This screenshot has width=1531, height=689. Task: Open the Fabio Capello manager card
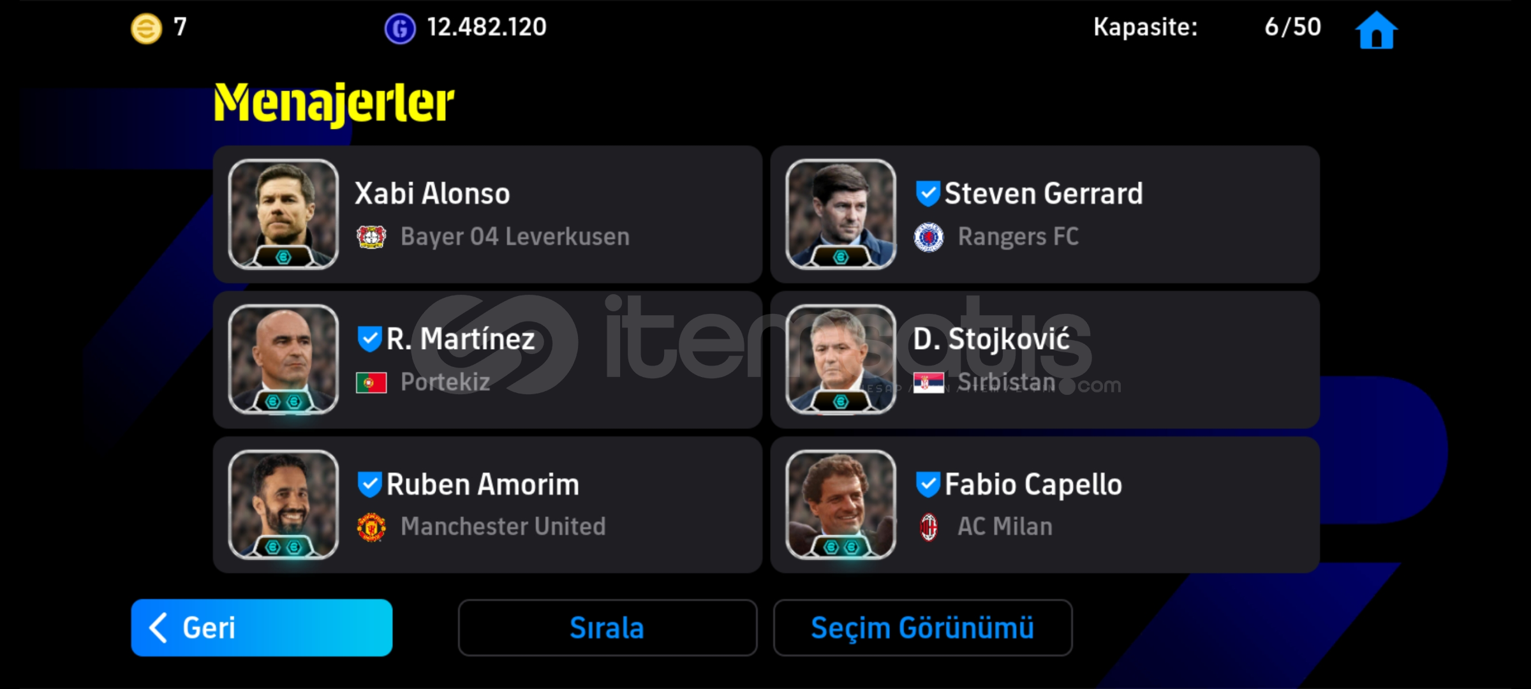tap(1045, 505)
